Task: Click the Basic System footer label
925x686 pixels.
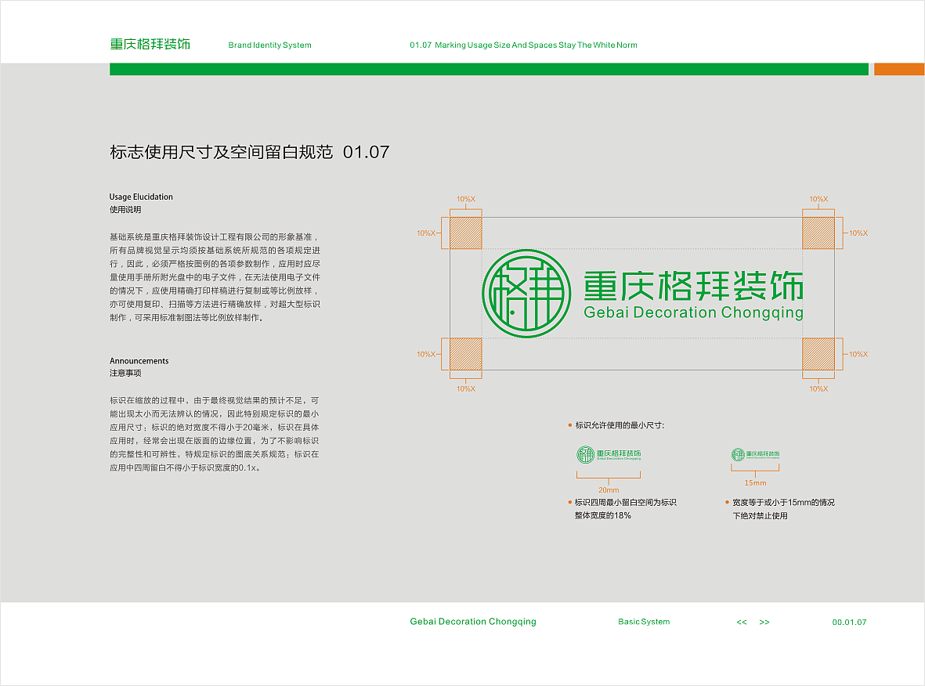Action: click(x=644, y=622)
